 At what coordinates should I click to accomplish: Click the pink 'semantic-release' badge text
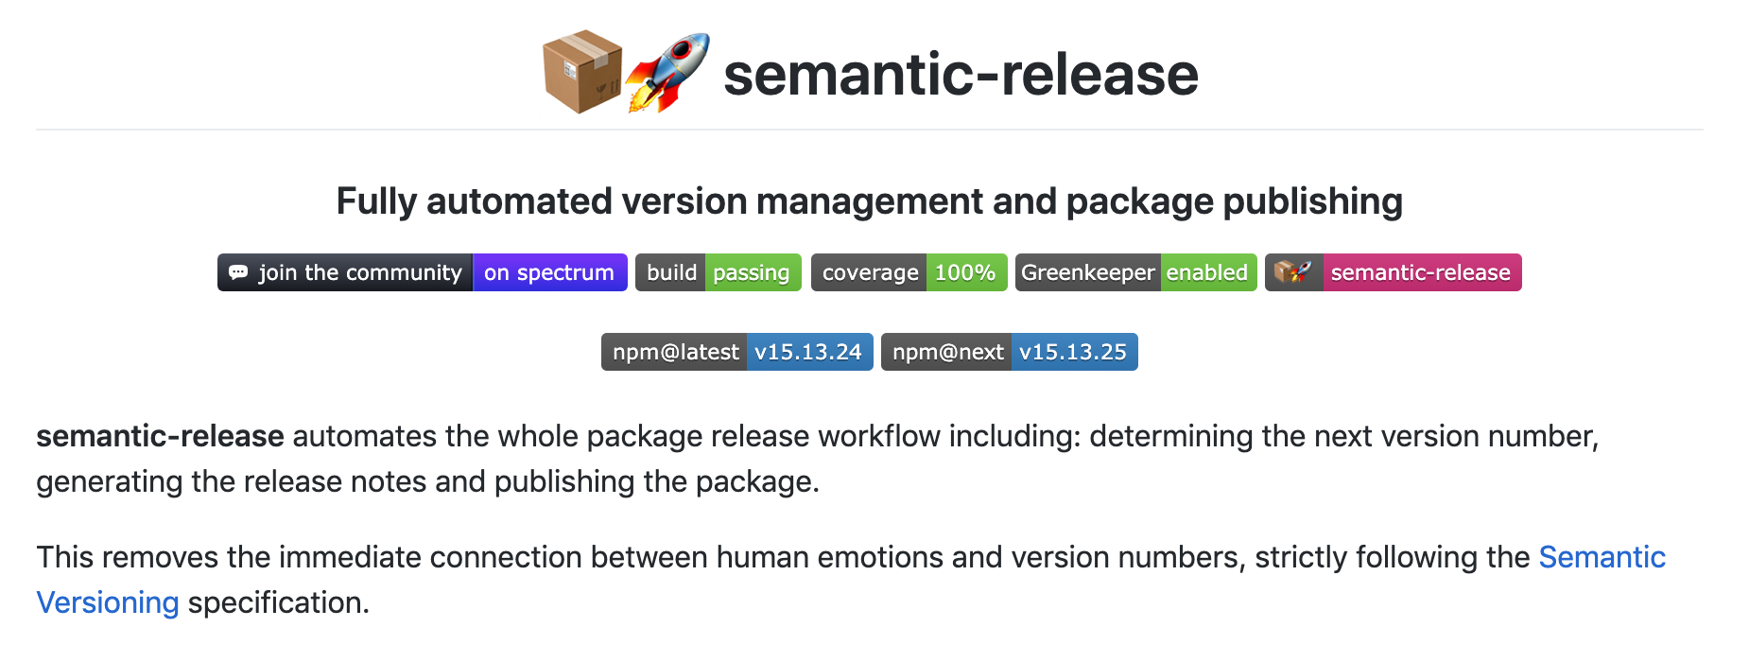click(x=1420, y=272)
